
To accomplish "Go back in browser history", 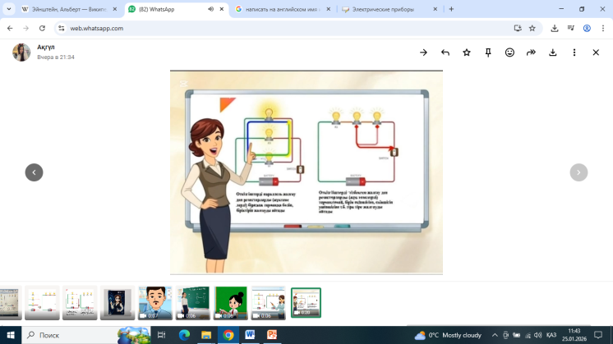I will (x=10, y=28).
